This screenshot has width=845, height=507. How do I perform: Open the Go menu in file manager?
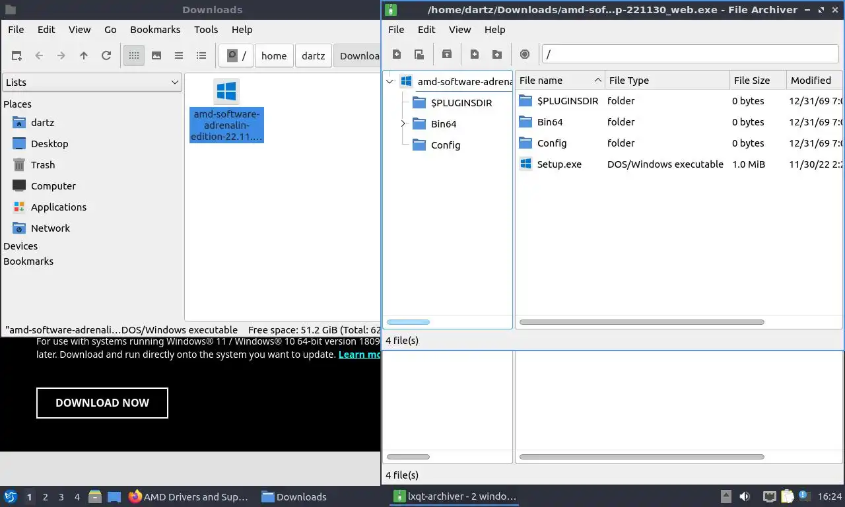110,30
